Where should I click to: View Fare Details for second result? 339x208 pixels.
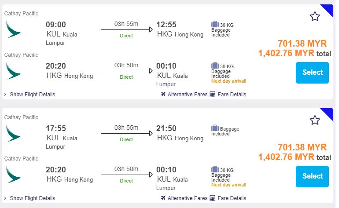(x=232, y=198)
